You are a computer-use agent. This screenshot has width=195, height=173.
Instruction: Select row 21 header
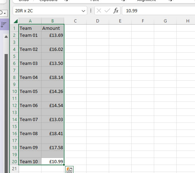[14, 169]
